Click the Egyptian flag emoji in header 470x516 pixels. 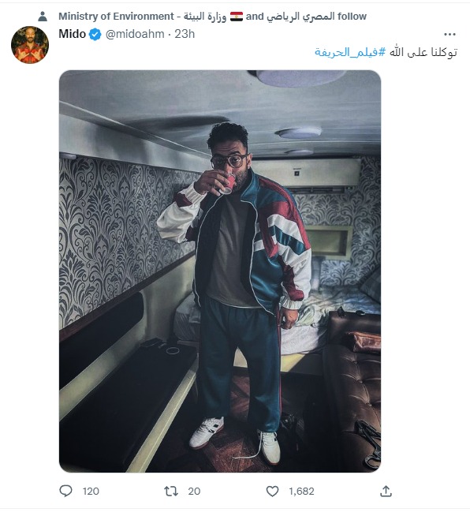[236, 17]
